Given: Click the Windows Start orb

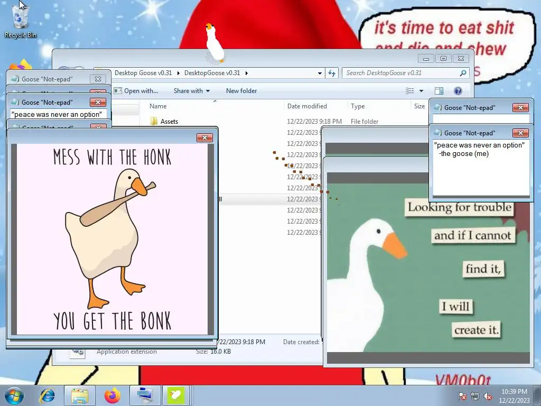Looking at the screenshot, I should click(14, 395).
